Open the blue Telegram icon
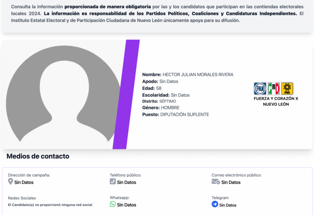This screenshot has height=215, width=314. tap(215, 204)
